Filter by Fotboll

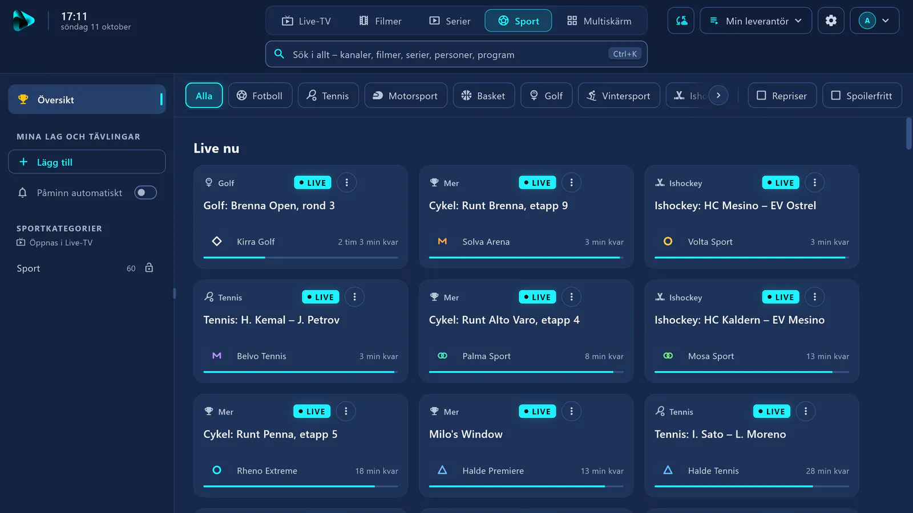tap(260, 96)
